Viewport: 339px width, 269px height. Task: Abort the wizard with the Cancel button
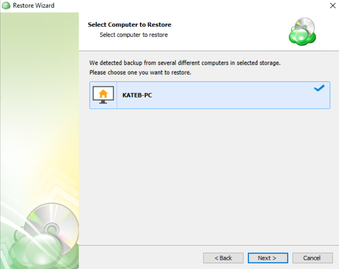pyautogui.click(x=312, y=258)
